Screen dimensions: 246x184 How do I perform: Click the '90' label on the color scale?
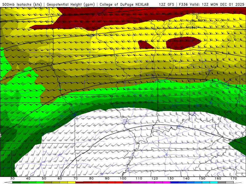pos(107,178)
